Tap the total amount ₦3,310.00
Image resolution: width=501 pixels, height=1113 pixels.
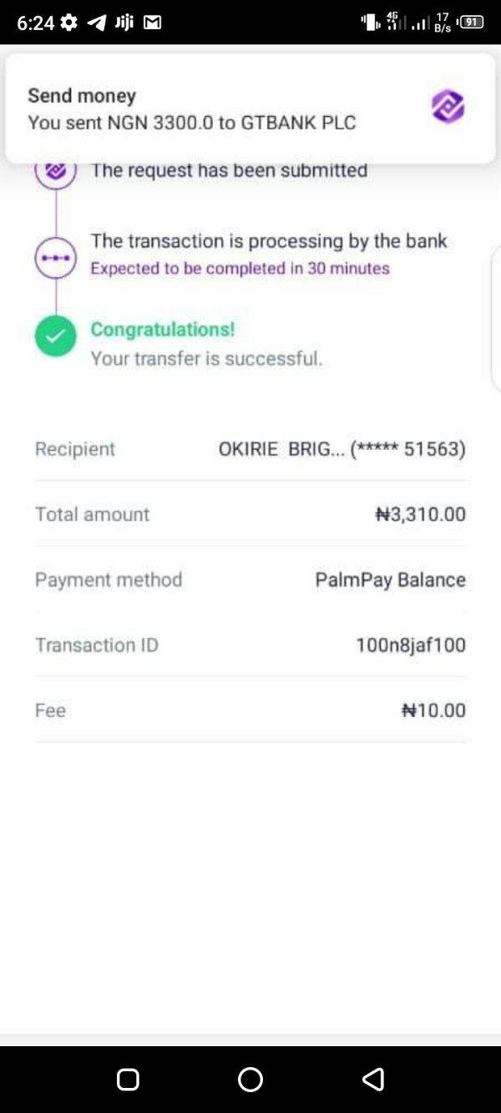(x=420, y=514)
